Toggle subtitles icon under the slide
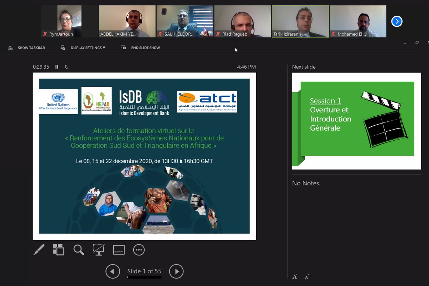429x286 pixels. [119, 250]
